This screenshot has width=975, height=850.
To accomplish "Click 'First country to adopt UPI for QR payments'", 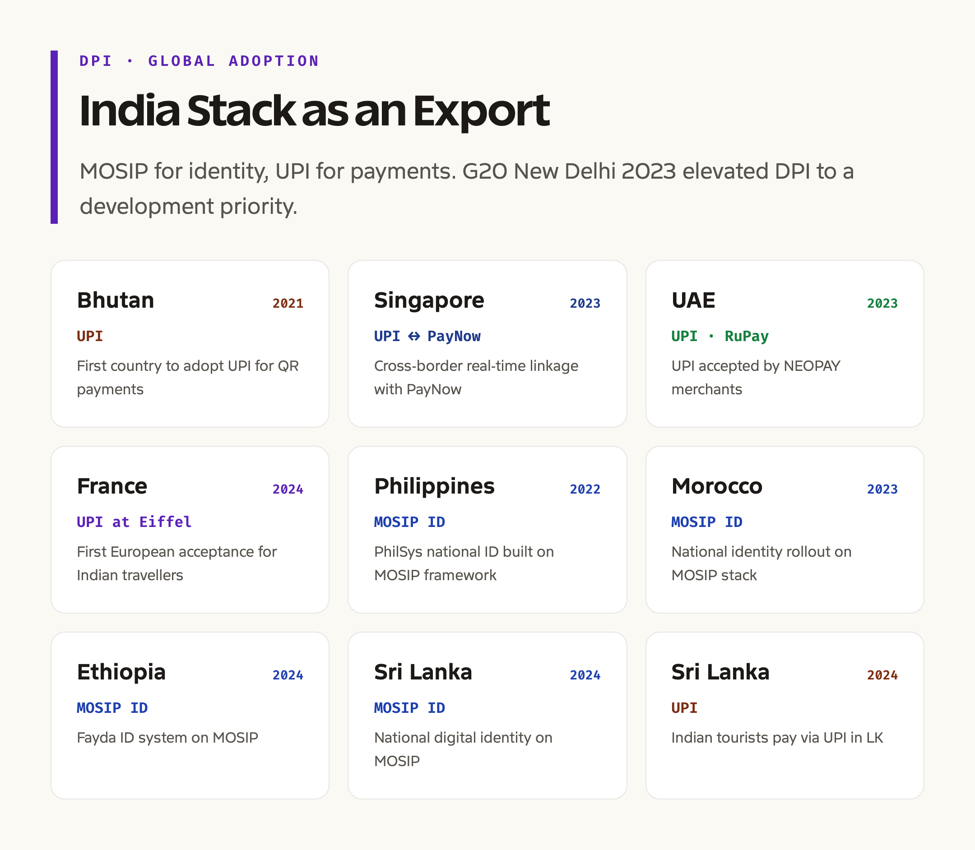I will (188, 378).
